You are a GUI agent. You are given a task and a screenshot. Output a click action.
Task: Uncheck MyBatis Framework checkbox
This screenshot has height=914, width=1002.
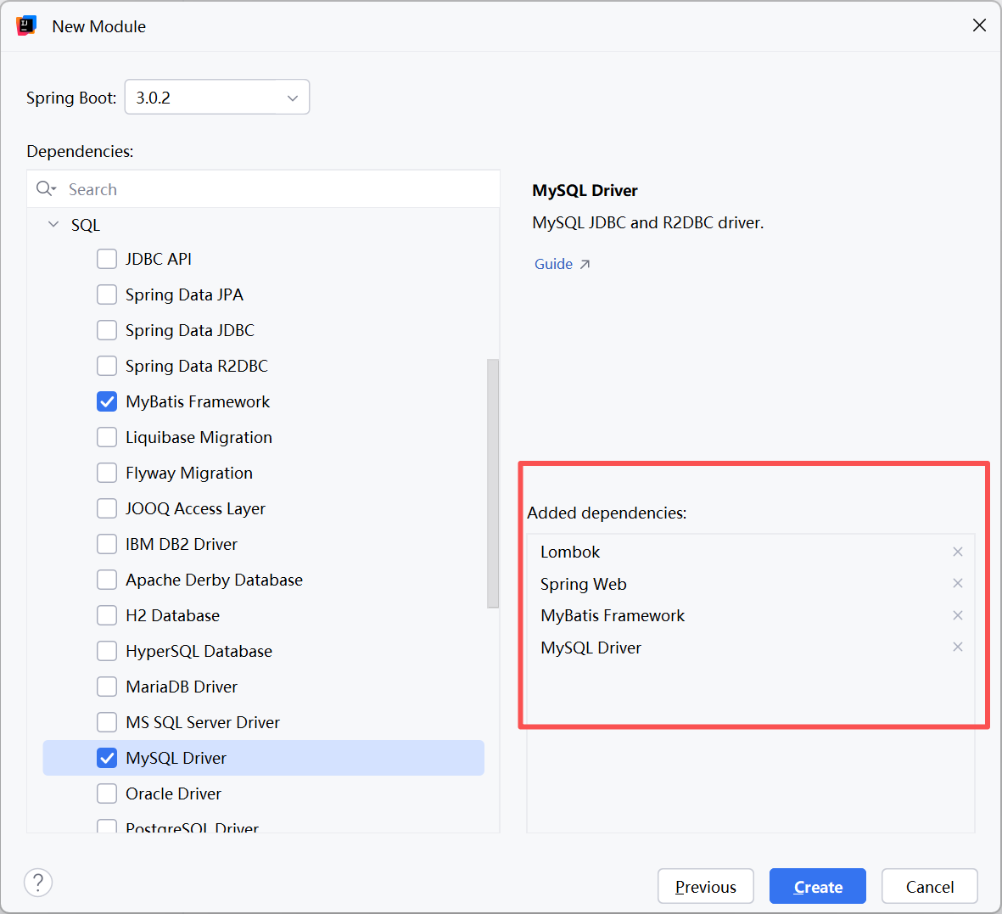coord(107,401)
